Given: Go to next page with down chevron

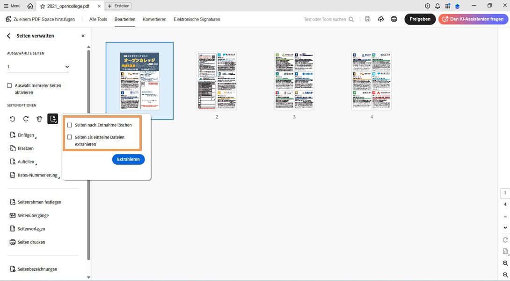Looking at the screenshot, I should tap(505, 227).
